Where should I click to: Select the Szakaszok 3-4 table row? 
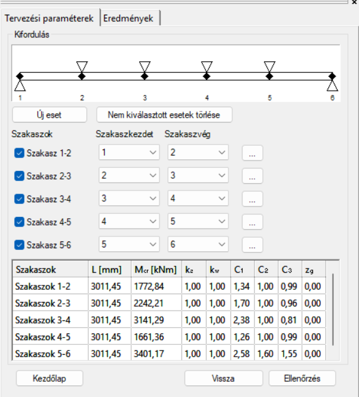tap(169, 320)
